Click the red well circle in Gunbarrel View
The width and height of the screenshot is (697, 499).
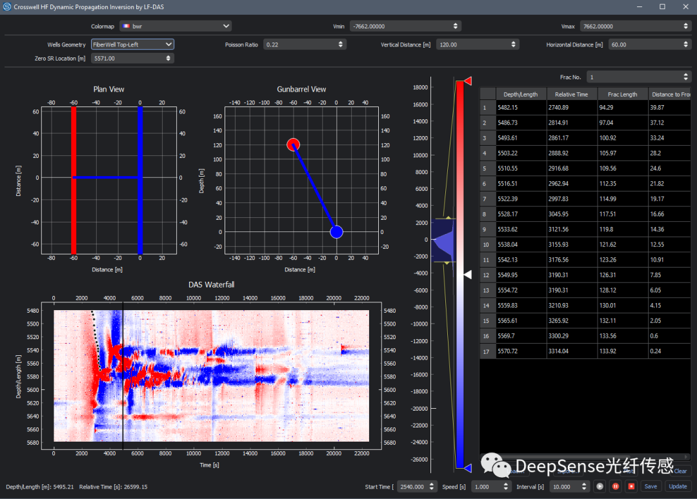click(293, 144)
